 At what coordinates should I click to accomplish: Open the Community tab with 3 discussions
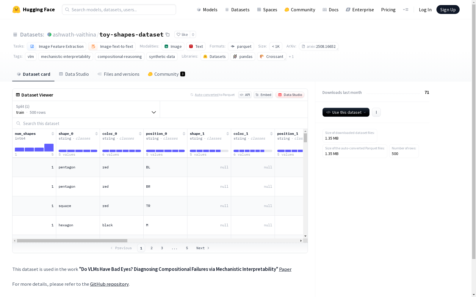coord(167,74)
